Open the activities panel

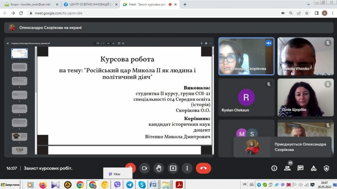pyautogui.click(x=313, y=168)
